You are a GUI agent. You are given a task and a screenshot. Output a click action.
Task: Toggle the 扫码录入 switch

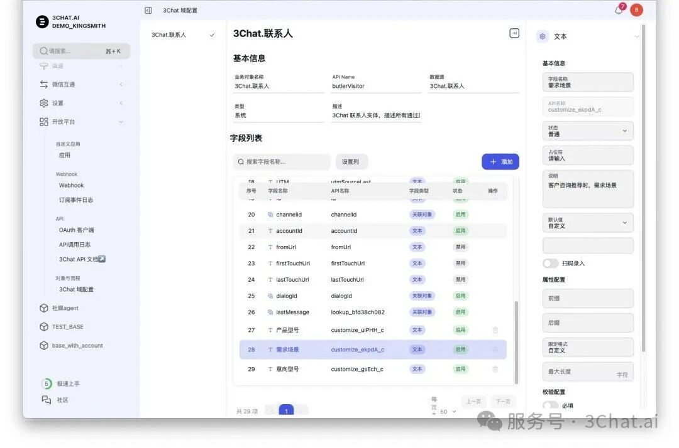click(550, 263)
